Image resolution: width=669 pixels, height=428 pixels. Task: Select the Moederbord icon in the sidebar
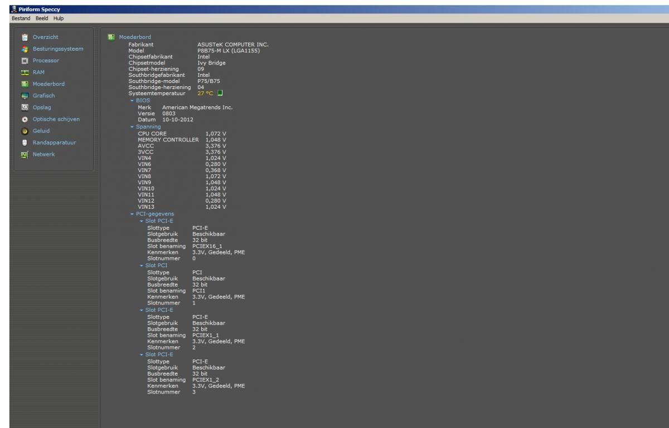pyautogui.click(x=24, y=84)
